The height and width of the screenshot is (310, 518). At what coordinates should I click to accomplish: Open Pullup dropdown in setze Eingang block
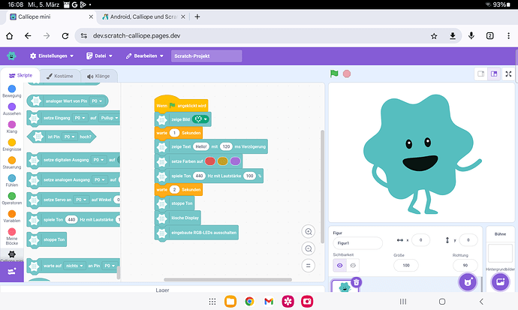coord(110,118)
